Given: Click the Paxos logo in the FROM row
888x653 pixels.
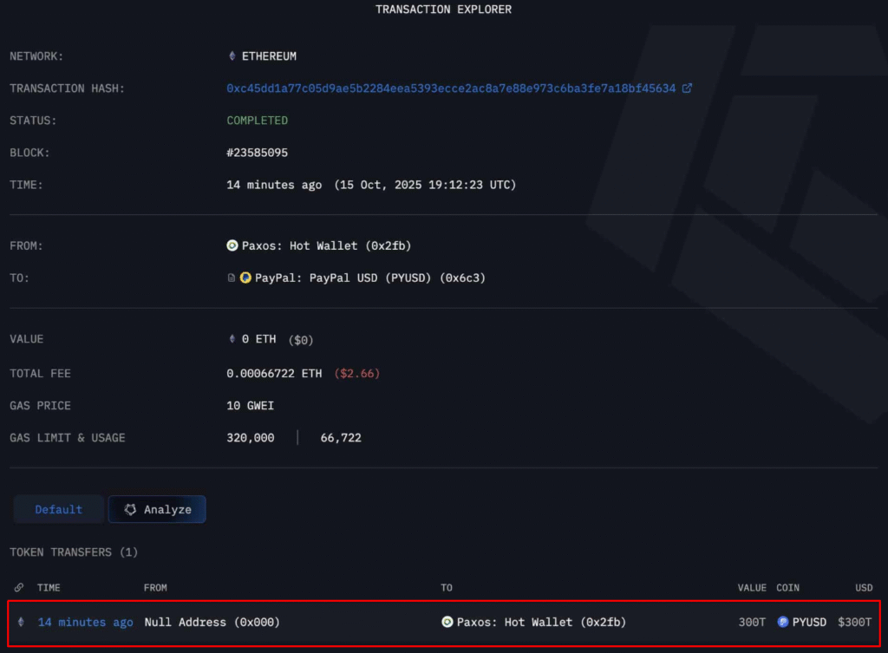Looking at the screenshot, I should (x=231, y=245).
